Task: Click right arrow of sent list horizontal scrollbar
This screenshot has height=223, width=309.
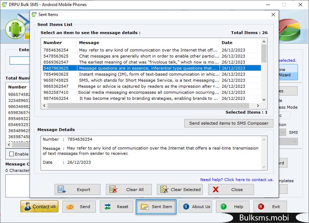Action: pos(258,105)
